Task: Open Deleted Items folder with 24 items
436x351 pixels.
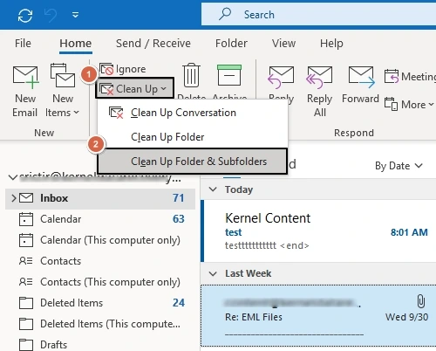Action: (100, 303)
